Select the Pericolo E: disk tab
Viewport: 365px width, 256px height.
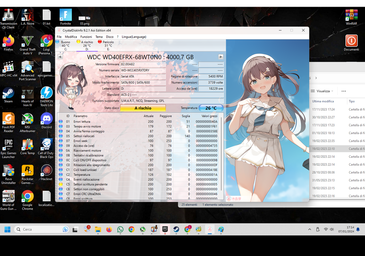(108, 45)
